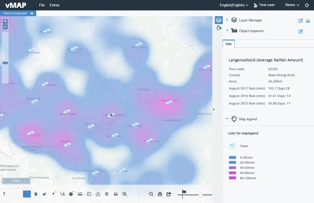Viewport: 314px width, 203px height.
Task: Zoom in with the plus button
Action: click(x=5, y=21)
